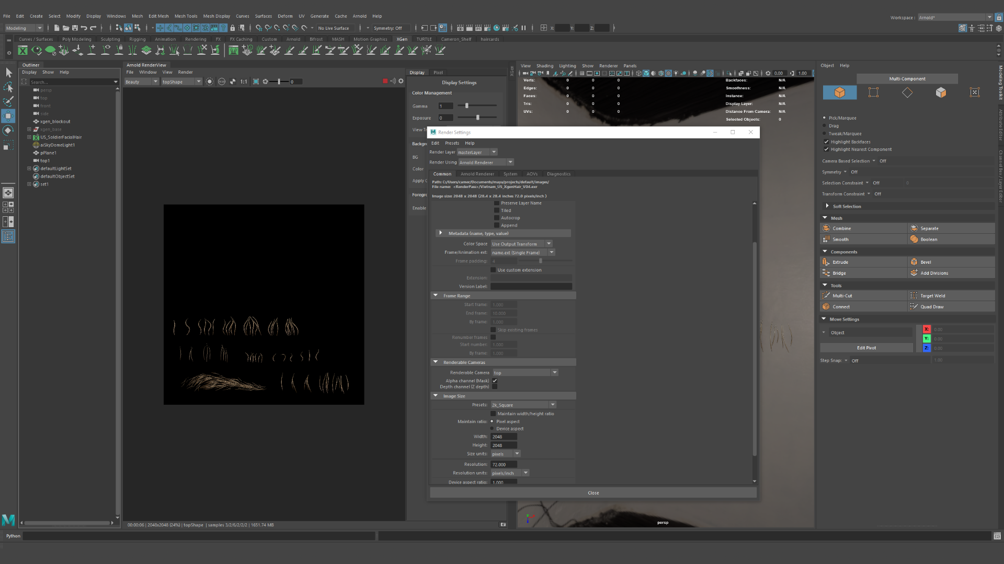
Task: Click the Save scene icon
Action: pos(75,28)
